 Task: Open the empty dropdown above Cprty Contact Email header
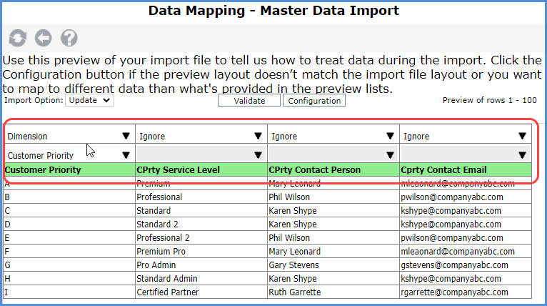pos(465,155)
